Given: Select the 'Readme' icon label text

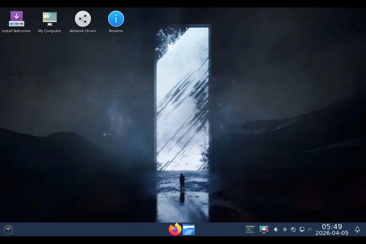Looking at the screenshot, I should pos(116,31).
